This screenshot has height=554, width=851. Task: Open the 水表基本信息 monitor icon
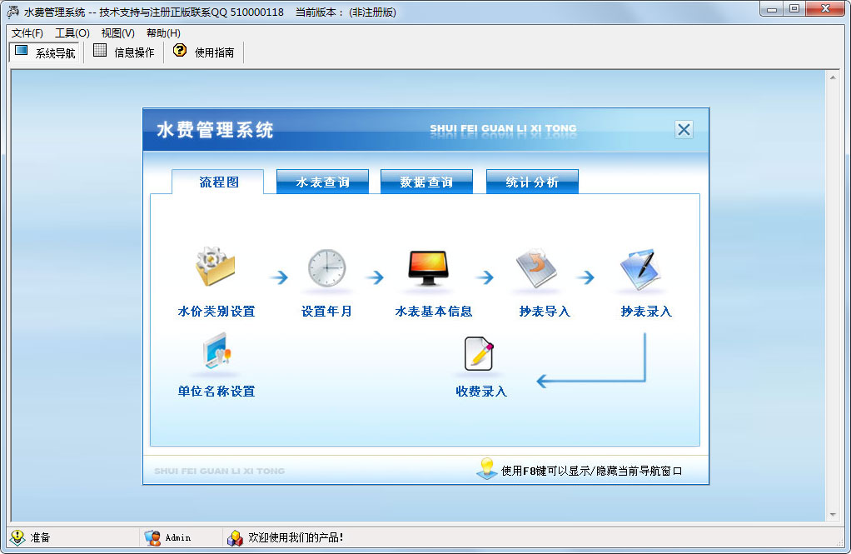(428, 267)
